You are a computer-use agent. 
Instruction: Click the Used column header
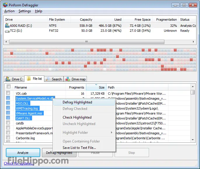109,20
